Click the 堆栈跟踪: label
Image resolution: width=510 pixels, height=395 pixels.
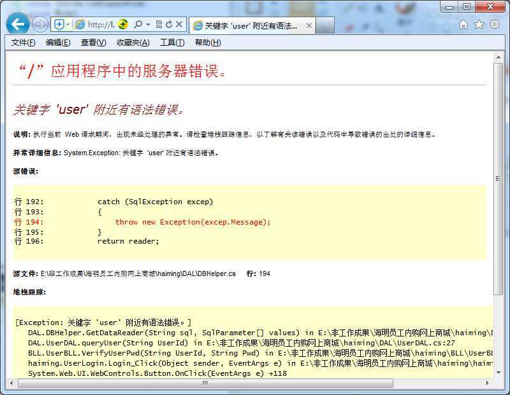(29, 292)
